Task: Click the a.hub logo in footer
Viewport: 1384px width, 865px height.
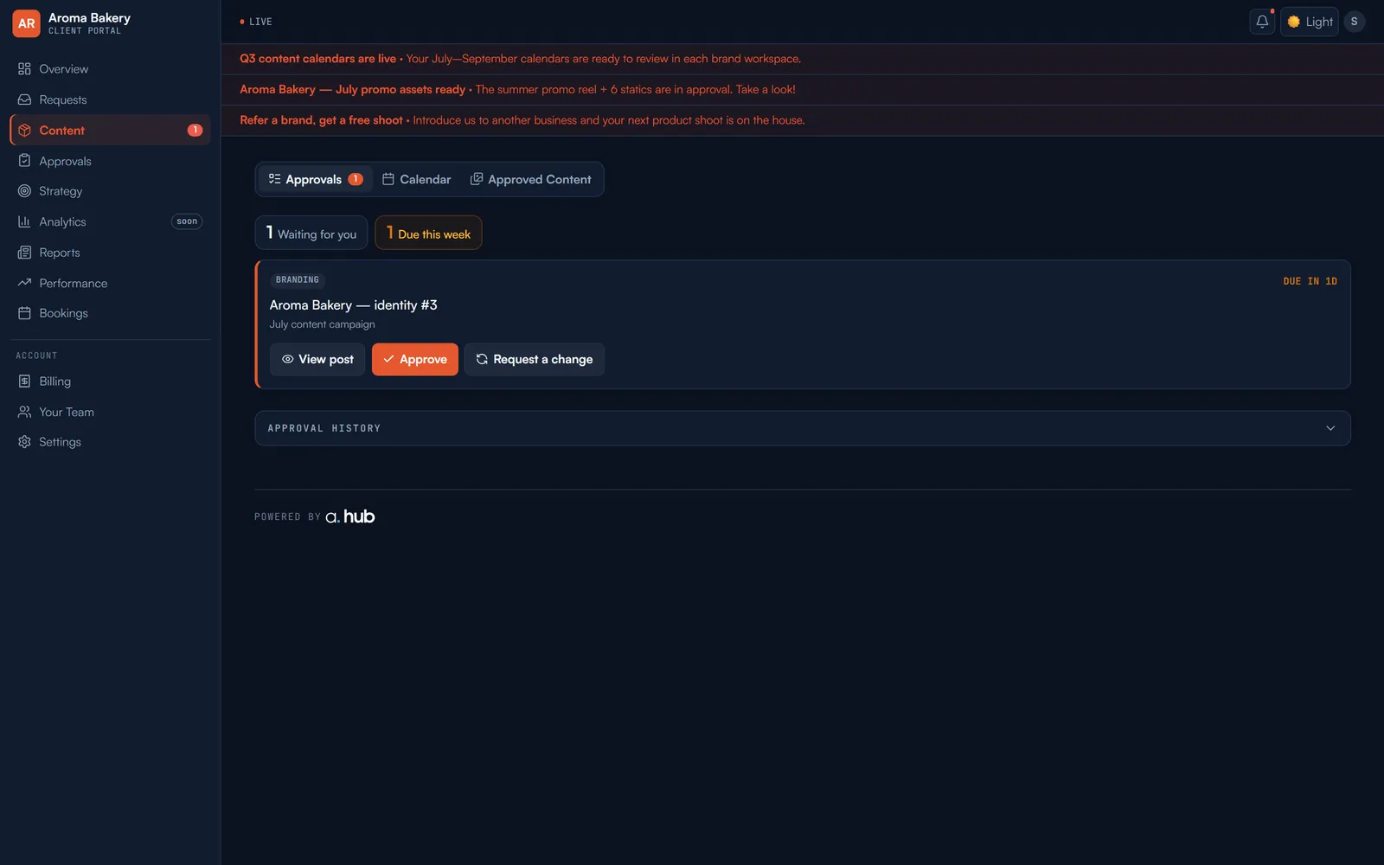Action: [x=349, y=516]
